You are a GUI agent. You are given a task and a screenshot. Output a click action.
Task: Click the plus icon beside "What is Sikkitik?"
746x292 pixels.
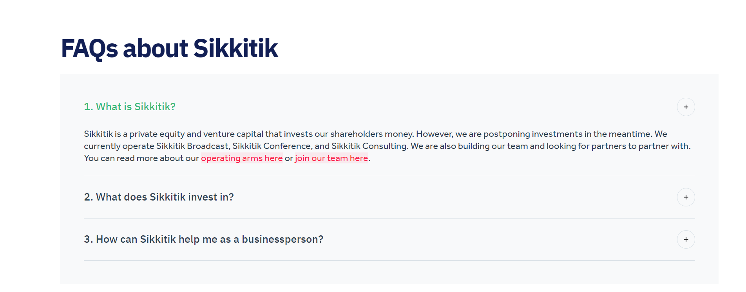tap(686, 107)
